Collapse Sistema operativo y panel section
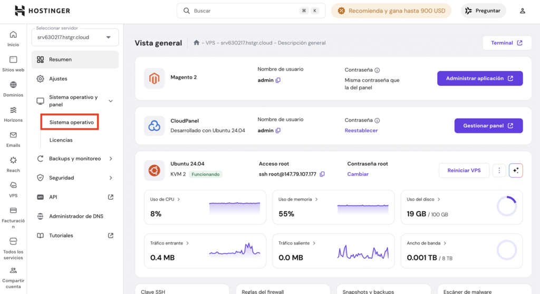The height and width of the screenshot is (294, 540). (111, 101)
